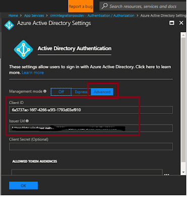The height and width of the screenshot is (201, 187).
Task: Go to Home in the breadcrumb
Action: click(13, 16)
